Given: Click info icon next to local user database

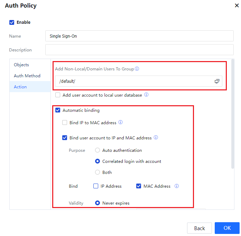Looking at the screenshot, I should click(146, 95).
